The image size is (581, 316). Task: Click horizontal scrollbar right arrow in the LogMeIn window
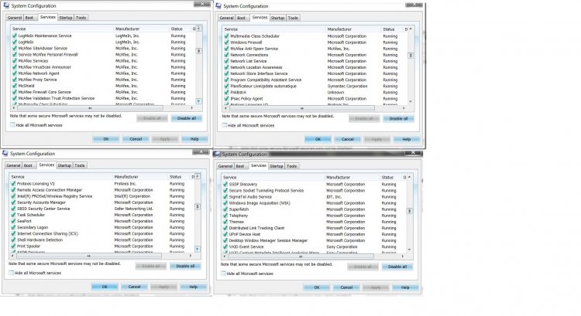tap(192, 108)
